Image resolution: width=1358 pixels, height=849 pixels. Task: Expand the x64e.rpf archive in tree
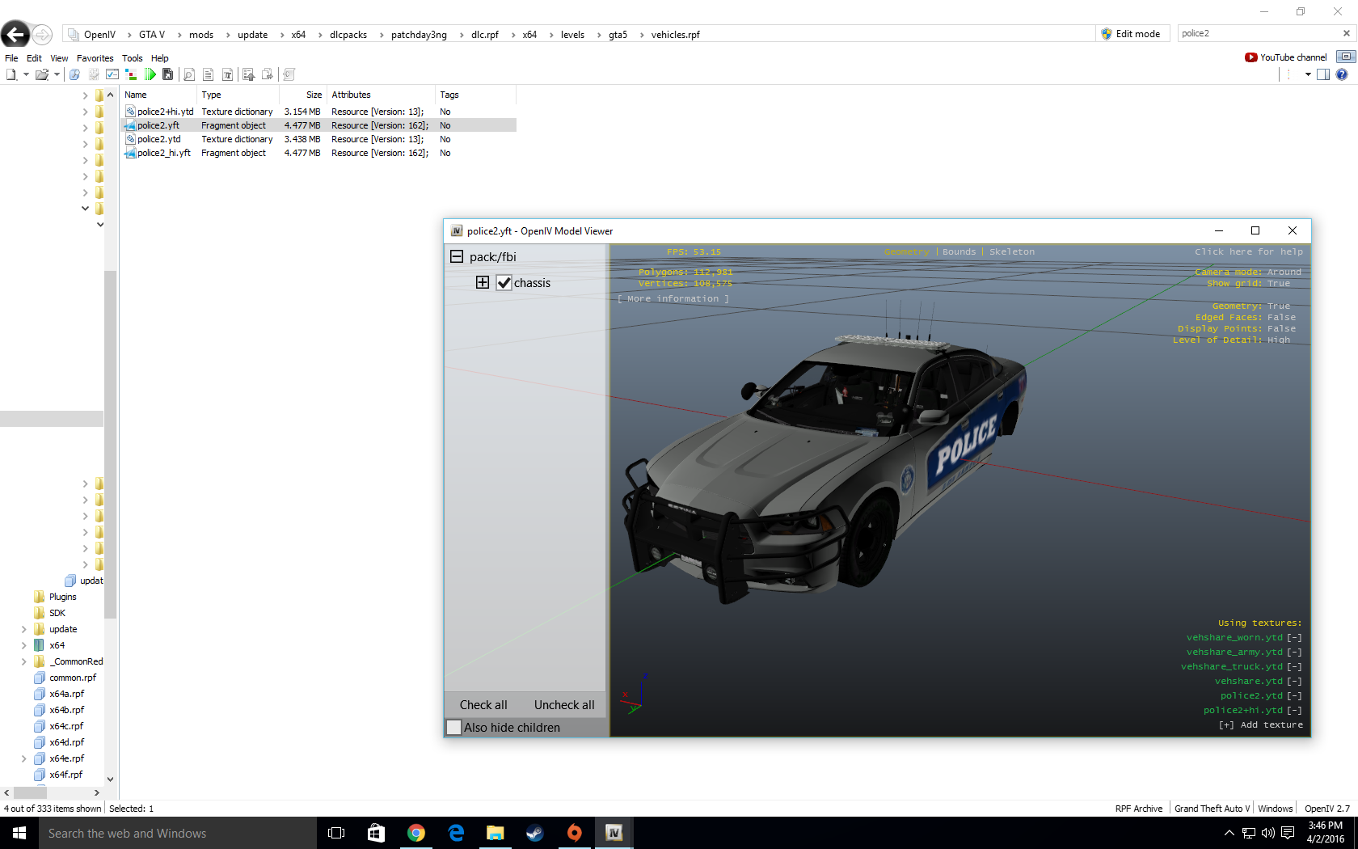click(x=23, y=758)
